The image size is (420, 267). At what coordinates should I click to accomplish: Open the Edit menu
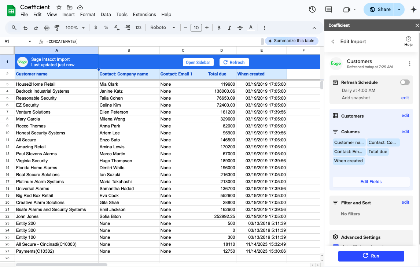[x=37, y=14]
